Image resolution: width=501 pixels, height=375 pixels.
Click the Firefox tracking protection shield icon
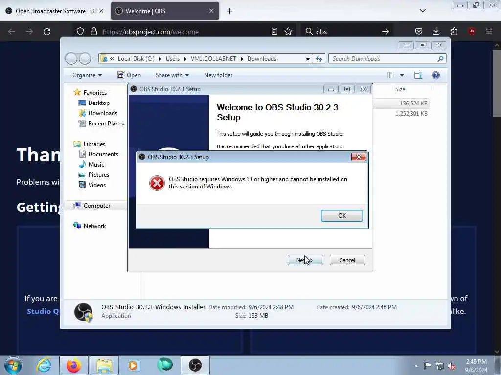click(80, 32)
